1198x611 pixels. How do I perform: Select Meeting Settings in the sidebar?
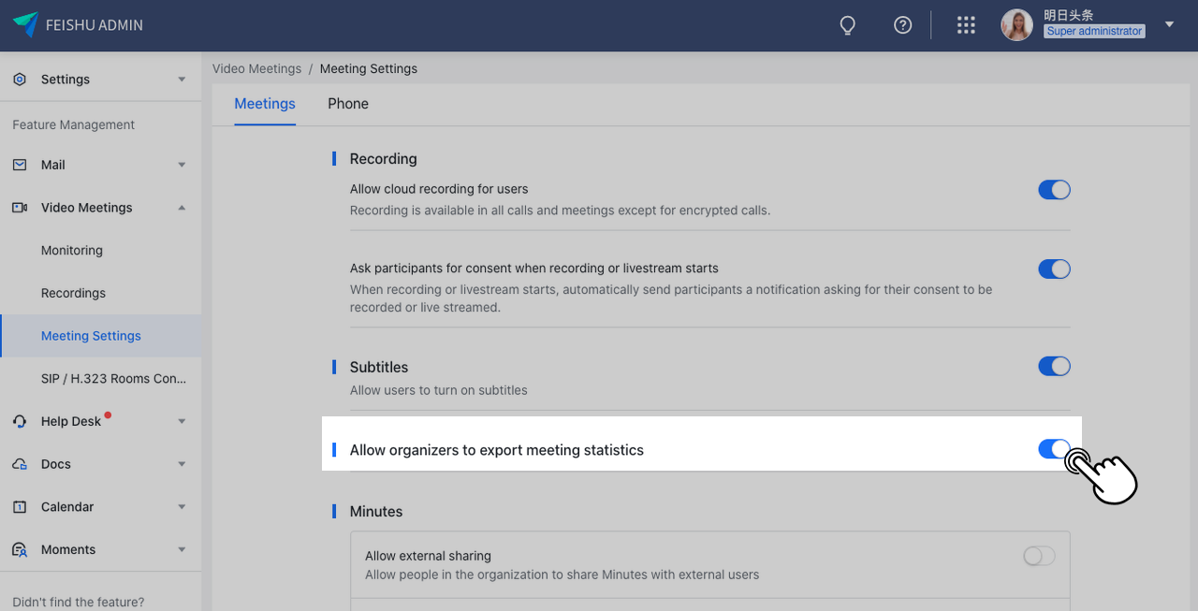tap(100, 336)
